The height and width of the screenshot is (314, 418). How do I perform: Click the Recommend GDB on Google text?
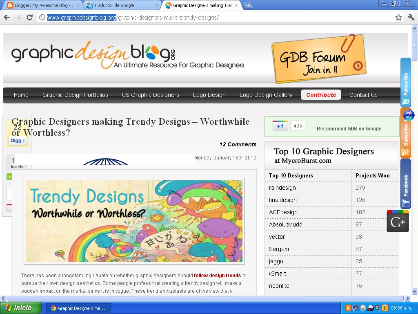(349, 129)
